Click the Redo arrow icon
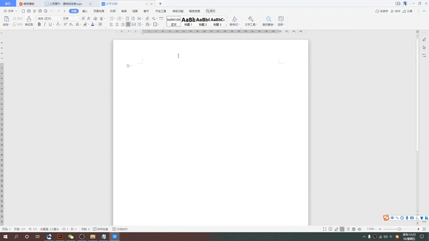Viewport: 429px width, 241px height. 58,11
